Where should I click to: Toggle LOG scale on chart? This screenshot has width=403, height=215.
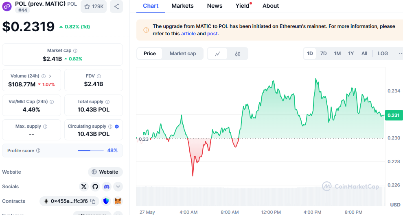pyautogui.click(x=383, y=54)
